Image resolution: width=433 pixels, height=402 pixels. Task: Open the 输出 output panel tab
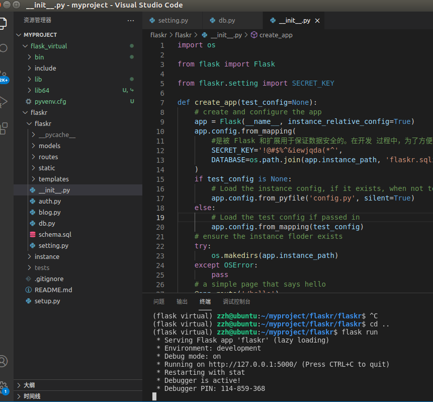(x=182, y=302)
